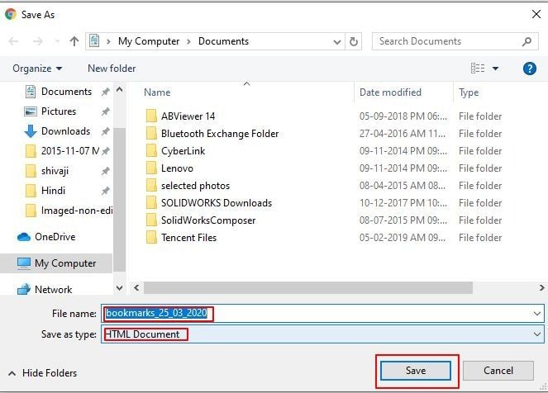This screenshot has height=393, width=548.
Task: Click the Refresh button in address bar
Action: [x=355, y=41]
